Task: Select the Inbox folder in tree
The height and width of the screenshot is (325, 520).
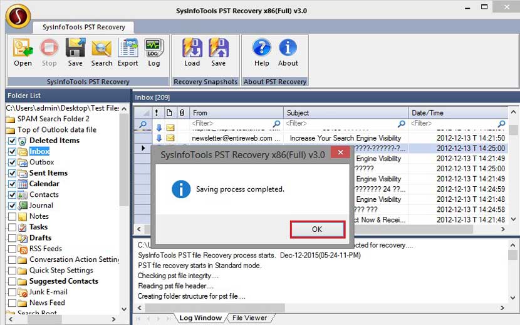Action: pyautogui.click(x=39, y=151)
